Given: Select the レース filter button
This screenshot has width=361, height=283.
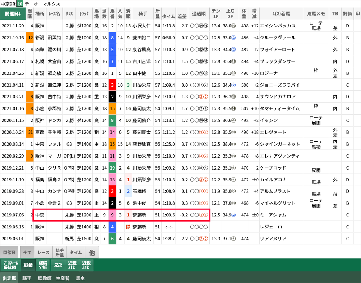Looking at the screenshot, I should (44, 252).
